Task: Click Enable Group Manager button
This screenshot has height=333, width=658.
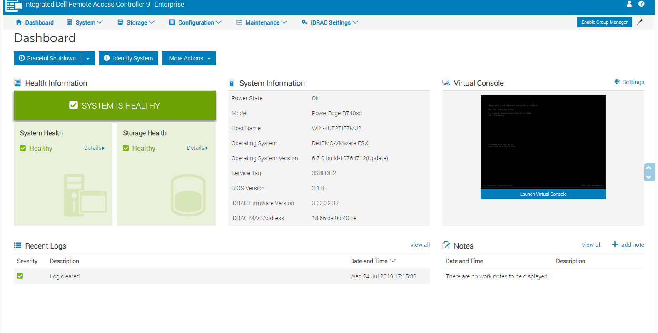Action: point(604,22)
